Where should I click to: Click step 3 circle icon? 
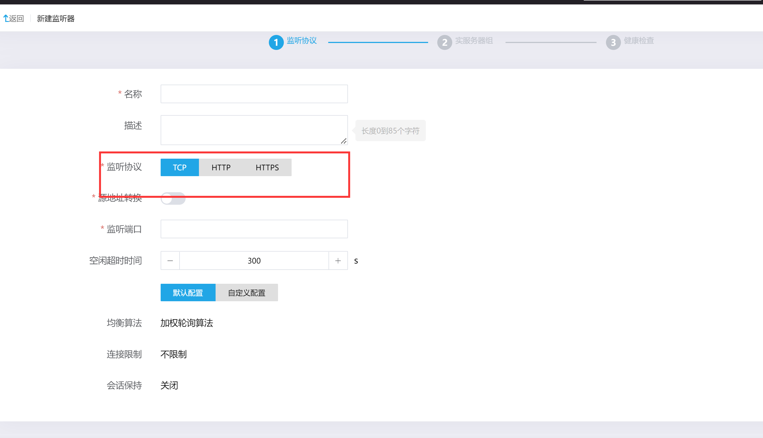[x=613, y=42]
